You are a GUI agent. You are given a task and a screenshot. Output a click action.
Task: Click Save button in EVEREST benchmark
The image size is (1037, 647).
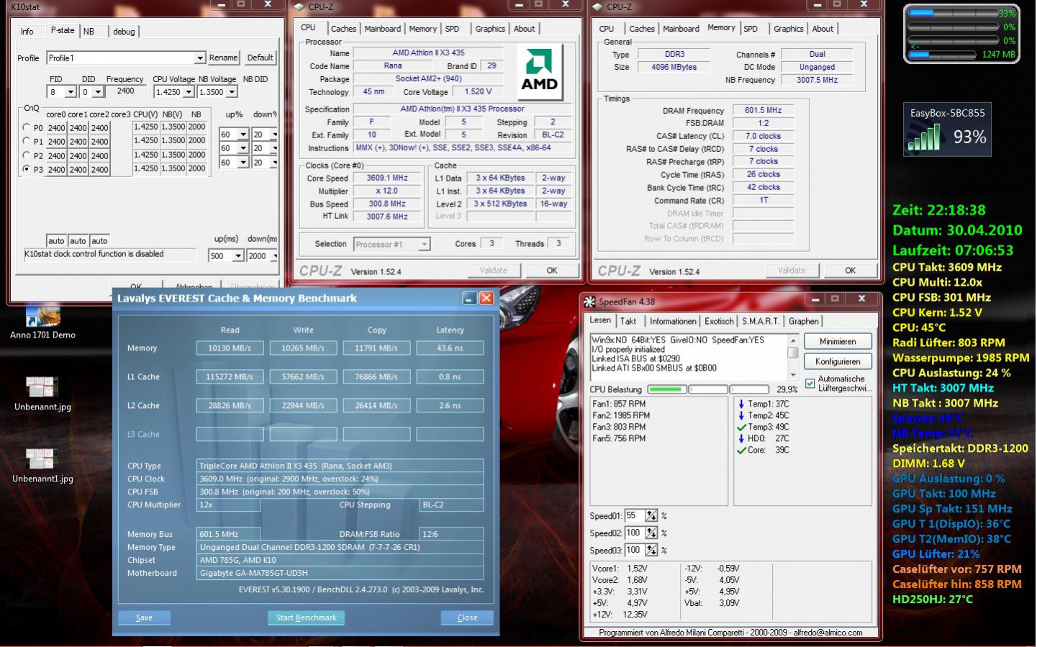(x=144, y=617)
